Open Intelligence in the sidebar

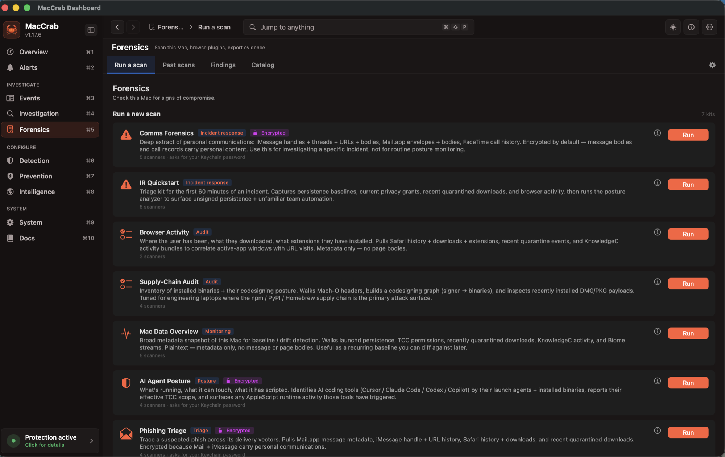(x=50, y=192)
